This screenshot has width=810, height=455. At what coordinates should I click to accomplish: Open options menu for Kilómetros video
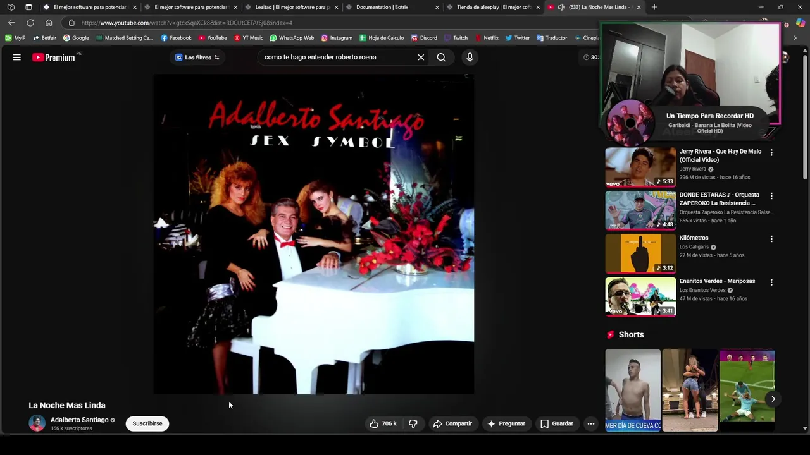click(771, 239)
